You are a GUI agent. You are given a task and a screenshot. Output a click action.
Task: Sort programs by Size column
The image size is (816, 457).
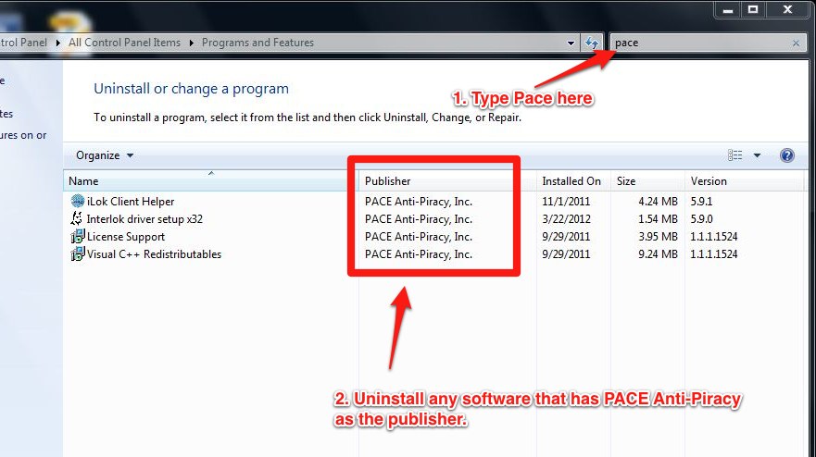(626, 181)
